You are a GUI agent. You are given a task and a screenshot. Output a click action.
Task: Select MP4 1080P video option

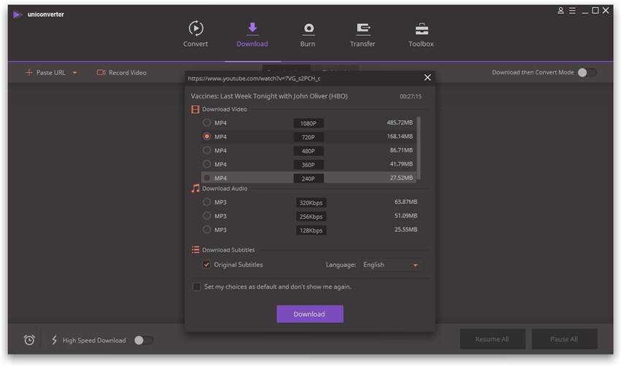pos(207,123)
